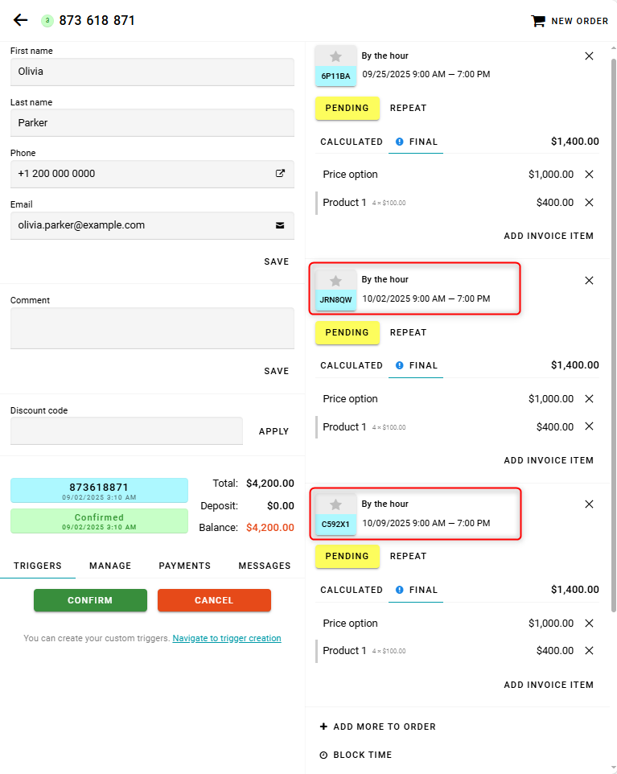Open the Payments tab
This screenshot has width=617, height=774.
pyautogui.click(x=184, y=566)
